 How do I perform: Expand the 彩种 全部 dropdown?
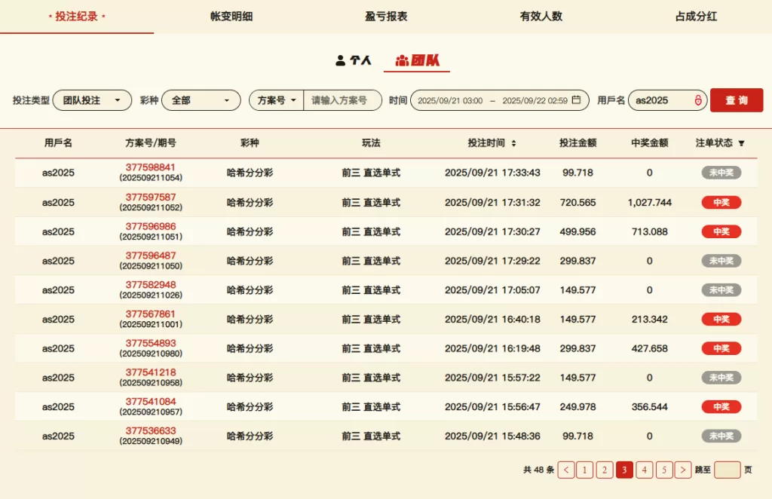[x=201, y=100]
